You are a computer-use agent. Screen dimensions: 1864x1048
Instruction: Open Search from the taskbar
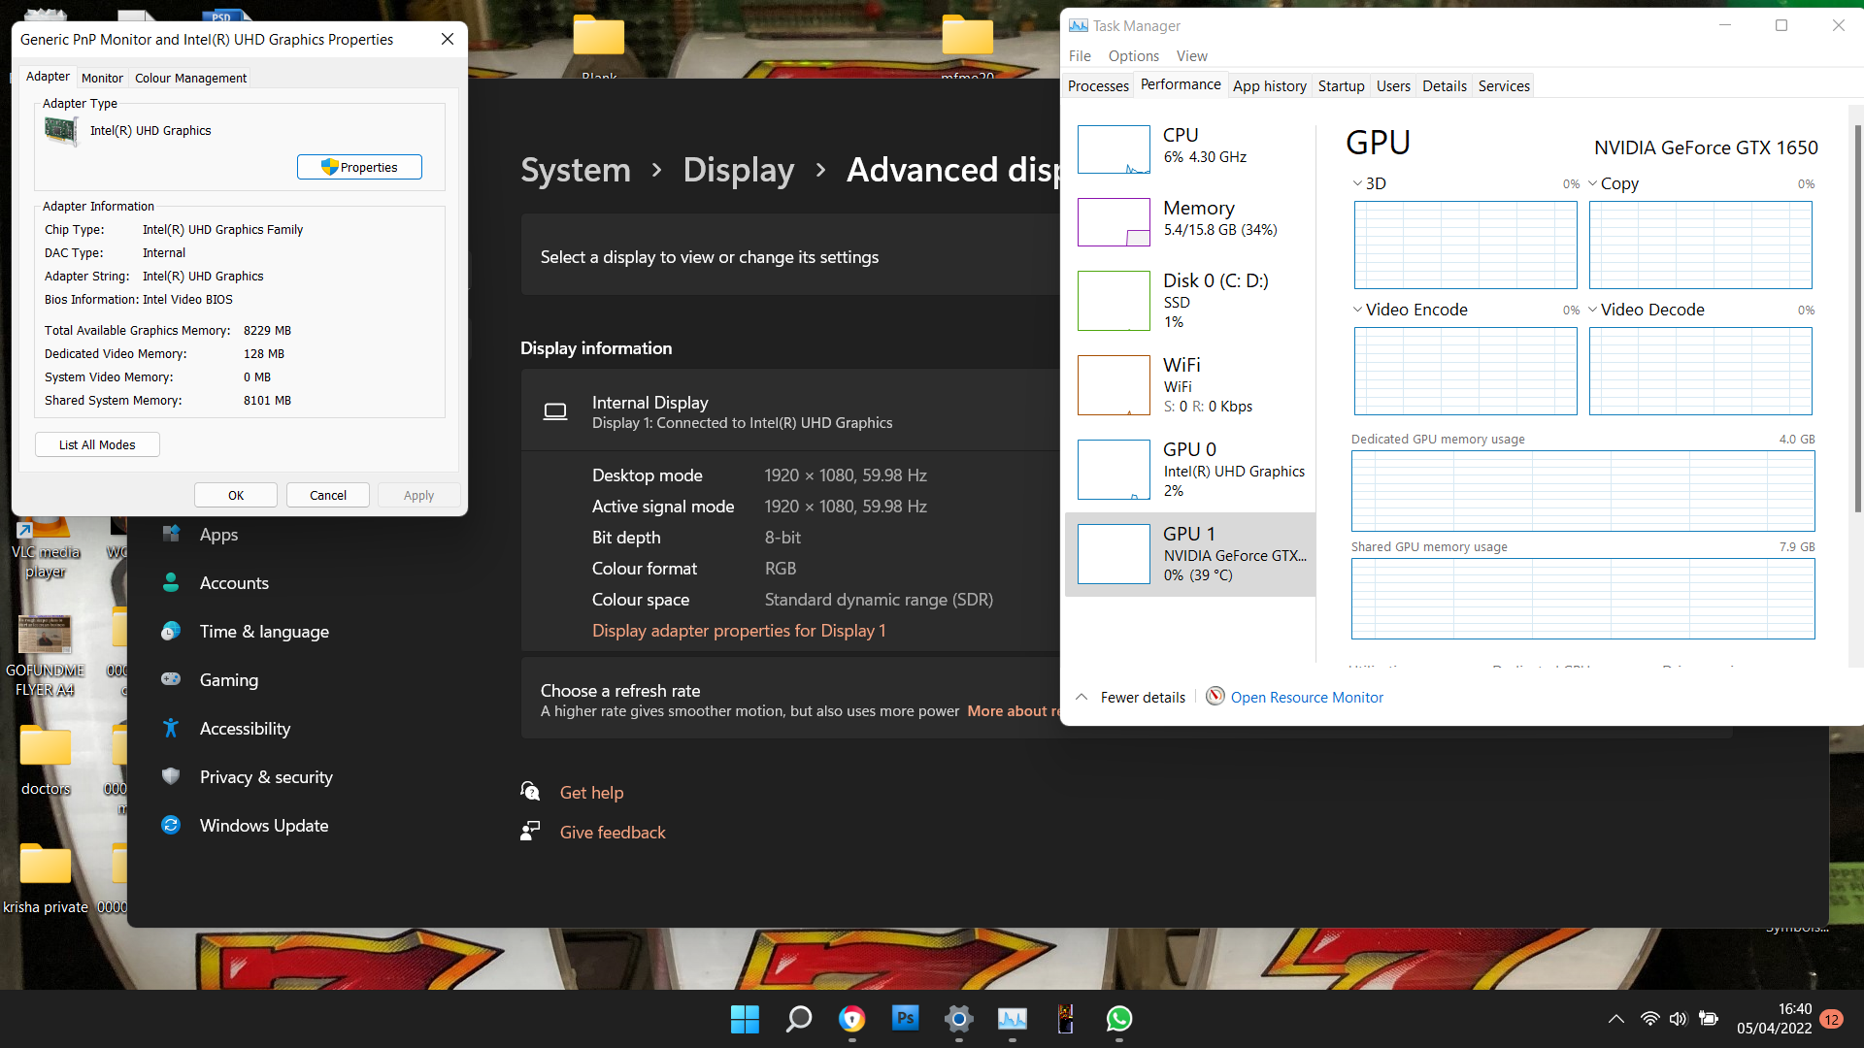pyautogui.click(x=798, y=1019)
